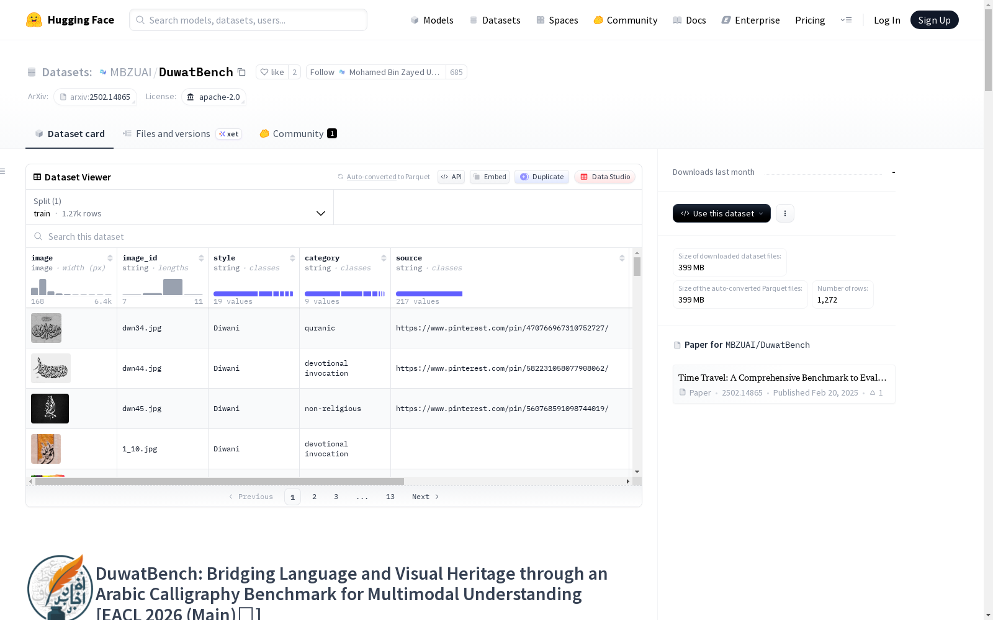The width and height of the screenshot is (993, 620).
Task: Click the dataset table vertical scrollbar thumb
Action: 637,267
